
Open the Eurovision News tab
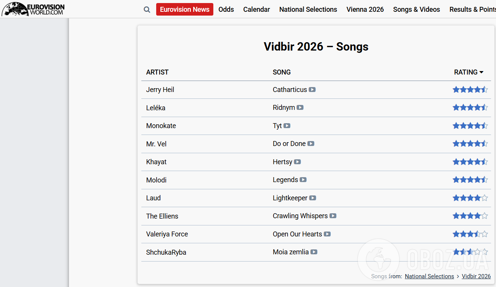(x=185, y=10)
